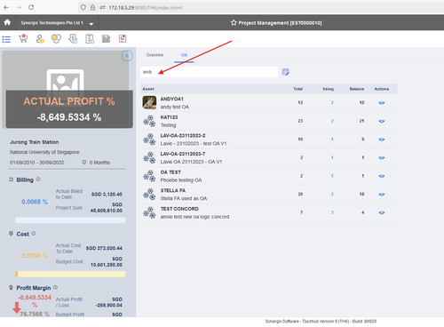View KAT123 asset with eye icon
Screen dimensions: 444x327
[382, 121]
